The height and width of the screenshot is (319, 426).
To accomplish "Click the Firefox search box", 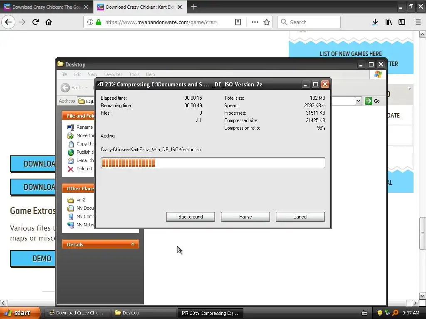I will (x=309, y=22).
